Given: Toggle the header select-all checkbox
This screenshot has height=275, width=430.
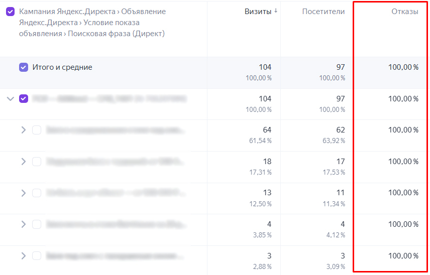Looking at the screenshot, I should coord(11,12).
